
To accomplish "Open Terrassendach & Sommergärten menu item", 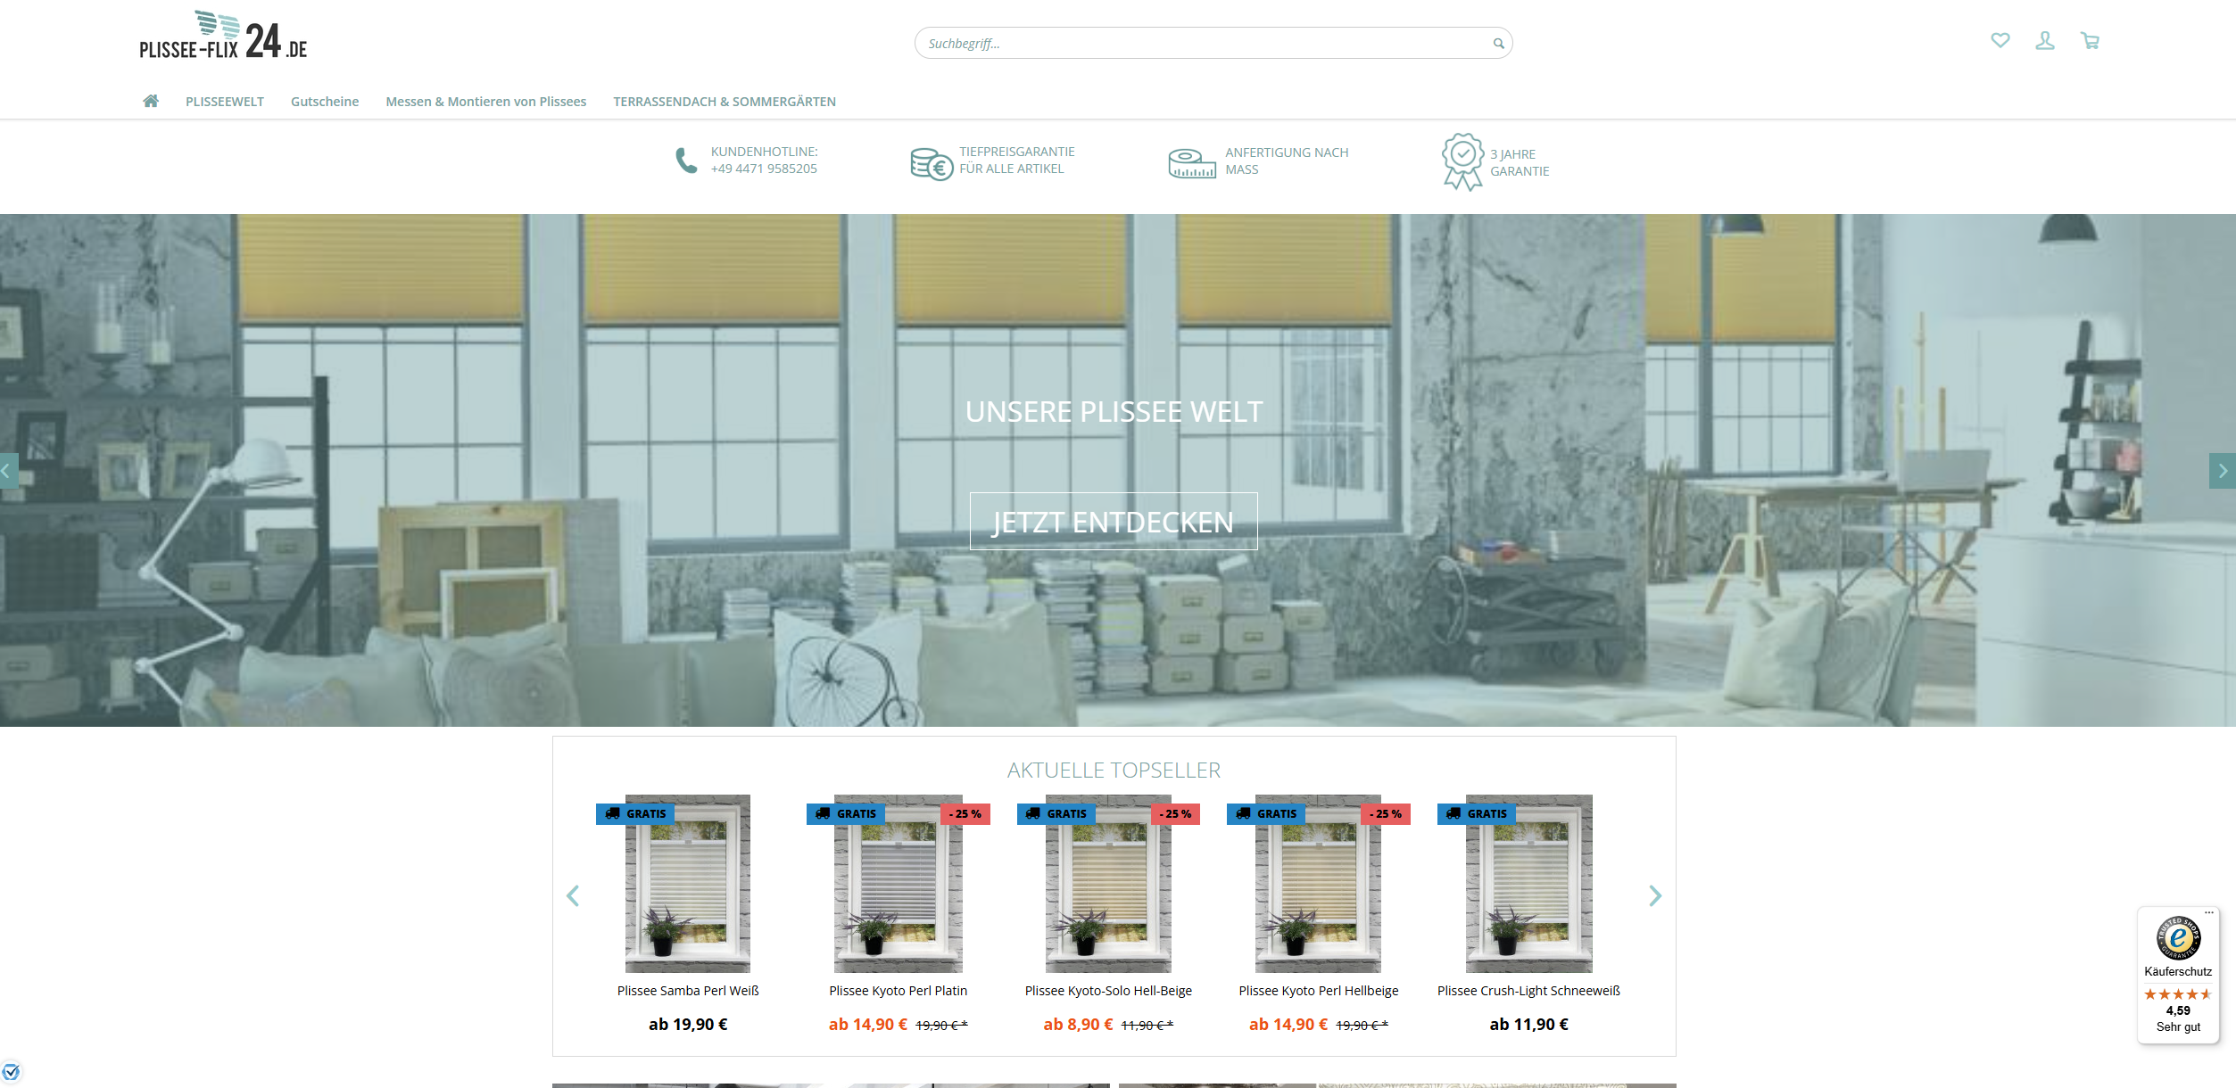I will tap(724, 102).
